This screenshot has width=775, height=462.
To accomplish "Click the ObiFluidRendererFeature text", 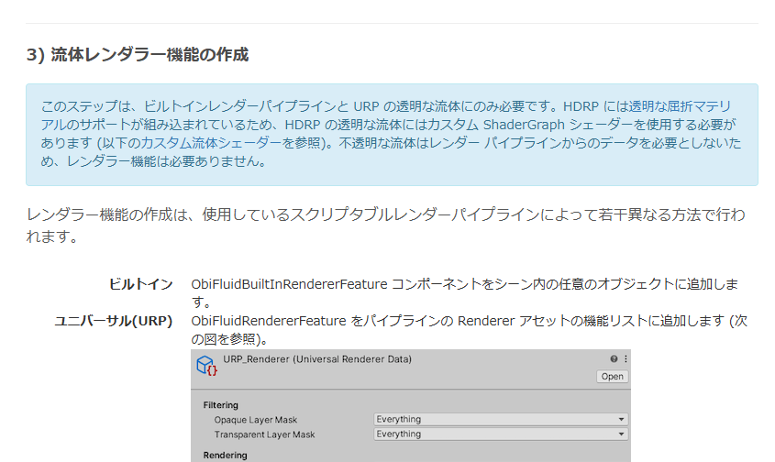I will coord(266,321).
